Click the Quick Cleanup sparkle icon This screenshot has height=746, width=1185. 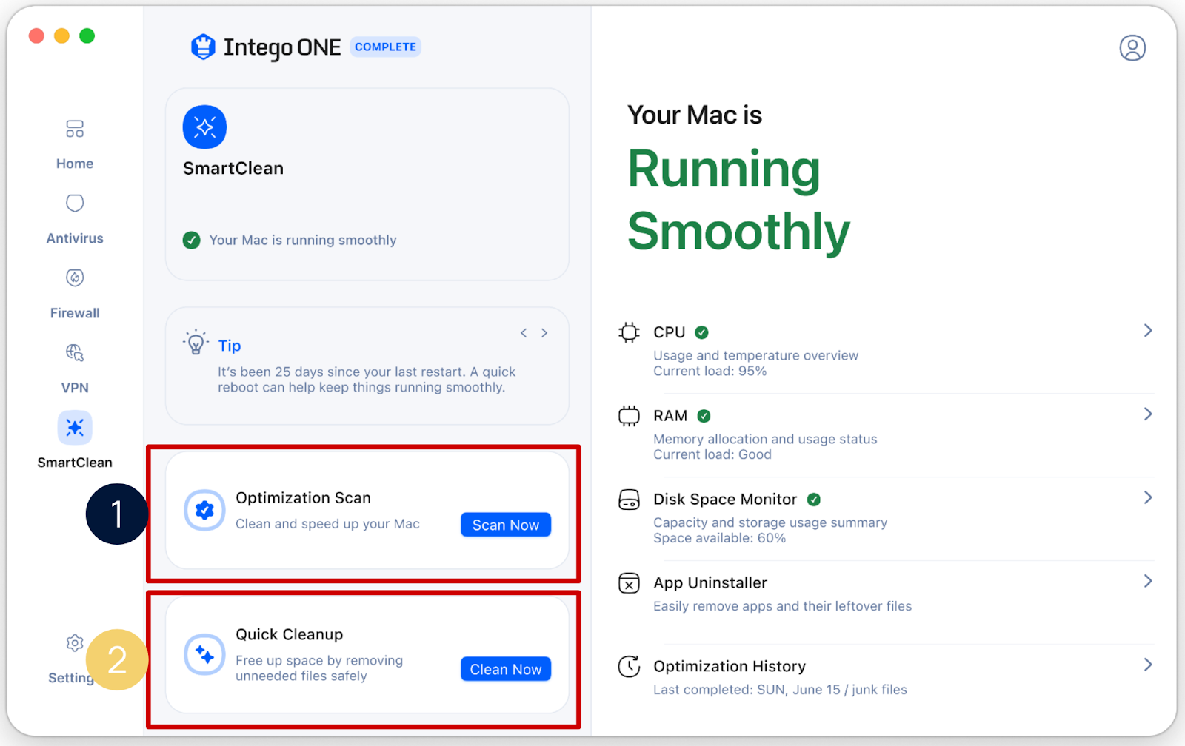(x=204, y=654)
